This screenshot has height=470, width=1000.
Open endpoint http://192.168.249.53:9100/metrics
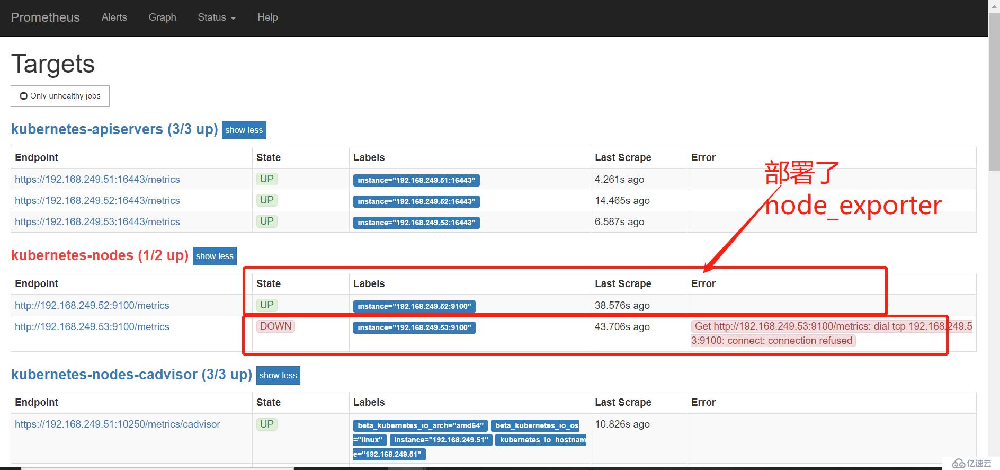click(92, 327)
